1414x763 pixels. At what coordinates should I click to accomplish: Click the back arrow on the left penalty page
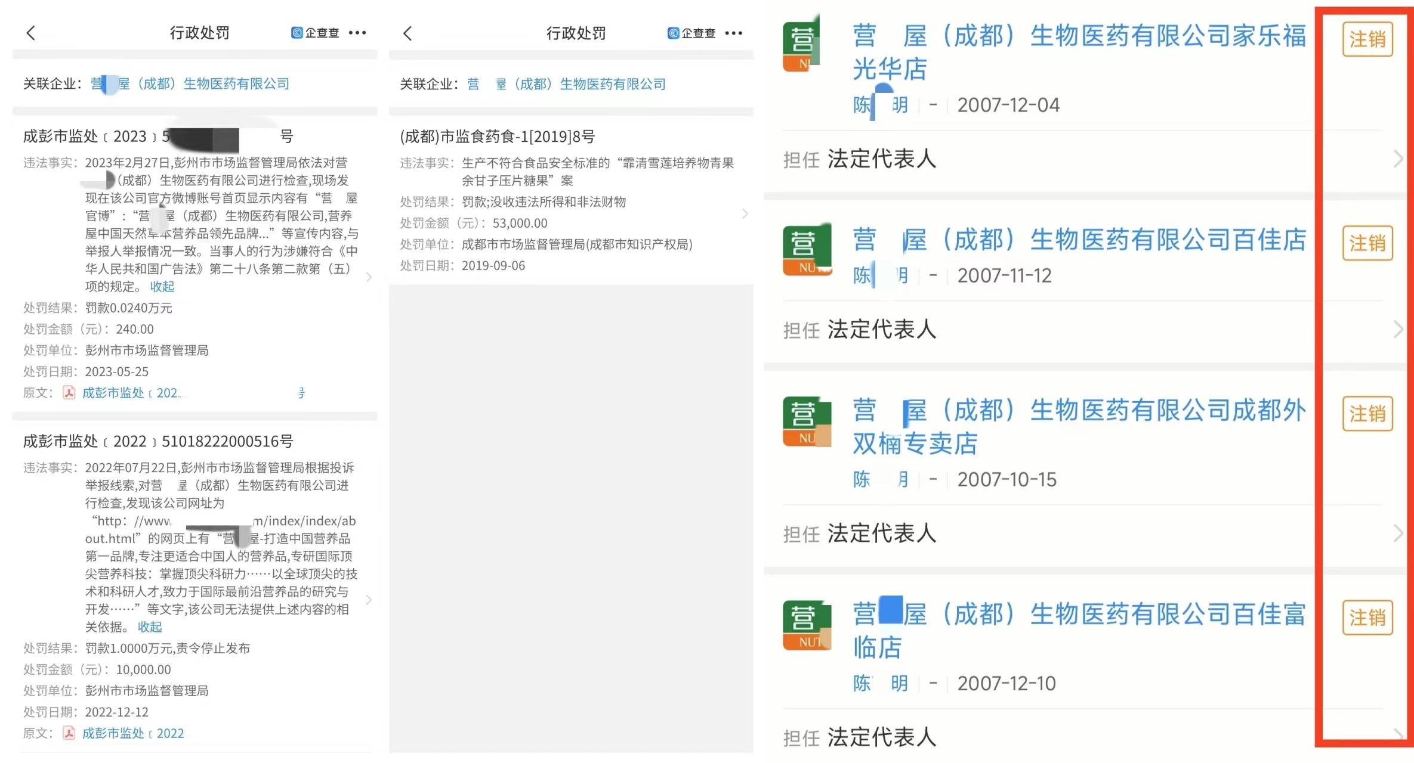(31, 33)
